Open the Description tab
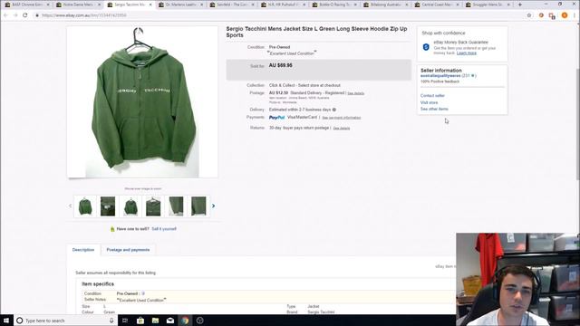 [x=83, y=250]
